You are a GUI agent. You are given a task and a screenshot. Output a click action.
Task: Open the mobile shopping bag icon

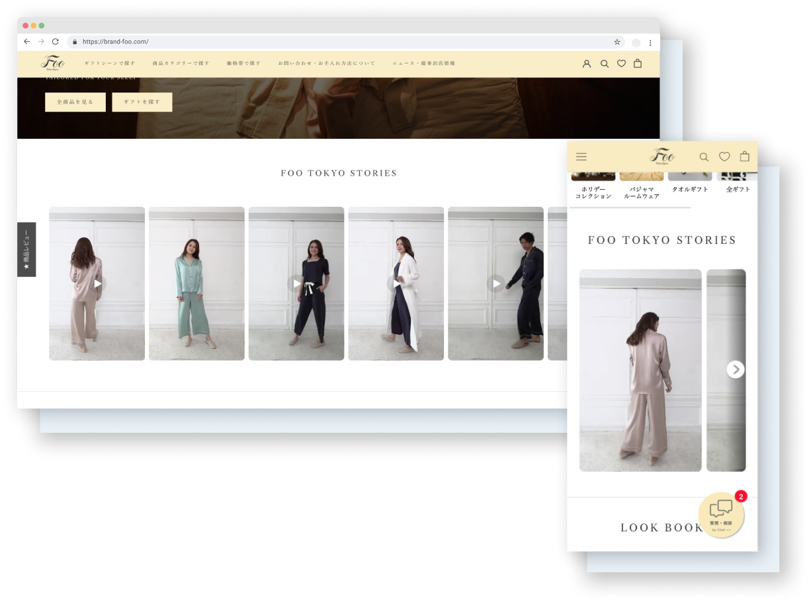pos(745,157)
